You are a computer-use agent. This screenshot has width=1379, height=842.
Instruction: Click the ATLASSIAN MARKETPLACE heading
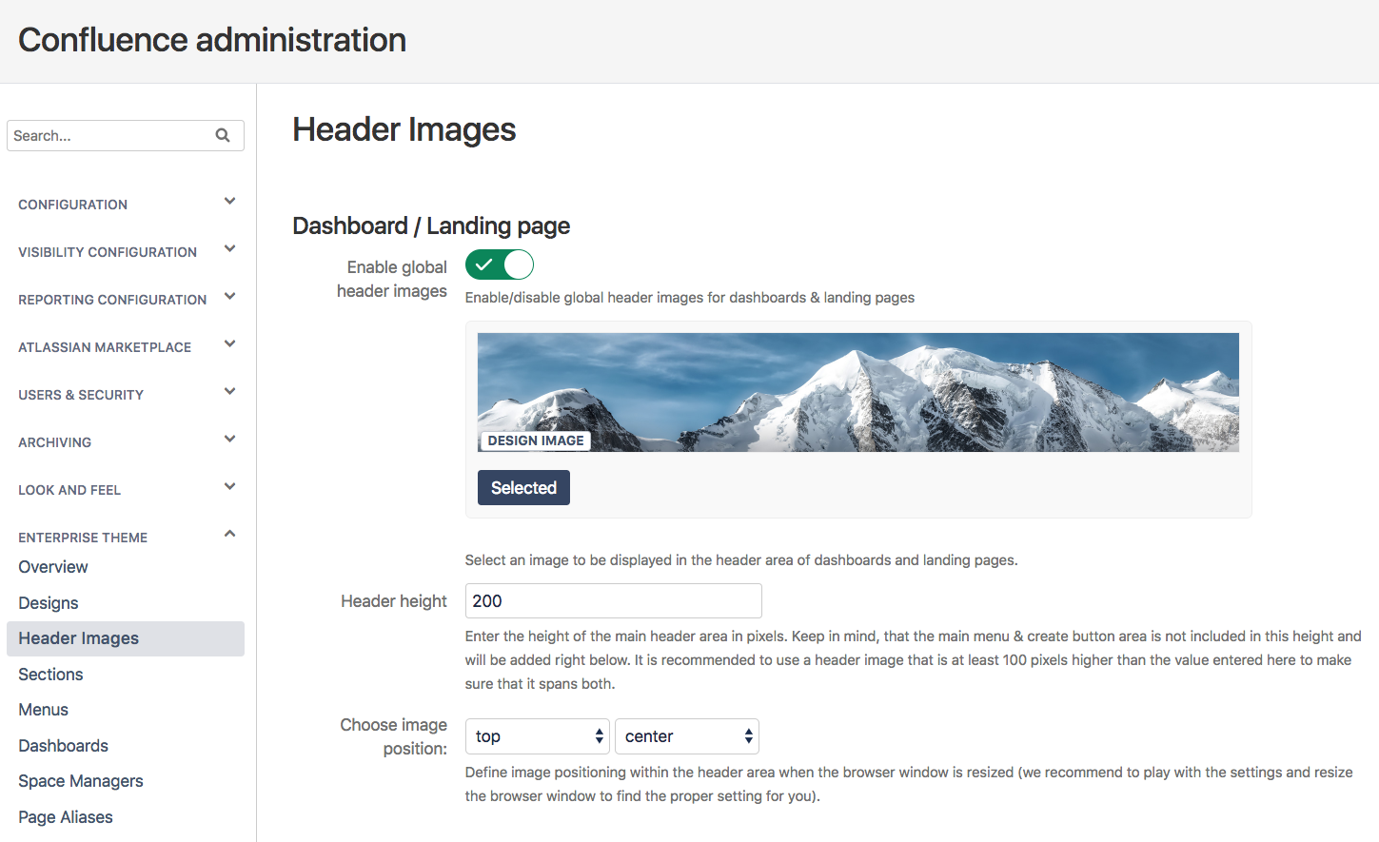(105, 347)
